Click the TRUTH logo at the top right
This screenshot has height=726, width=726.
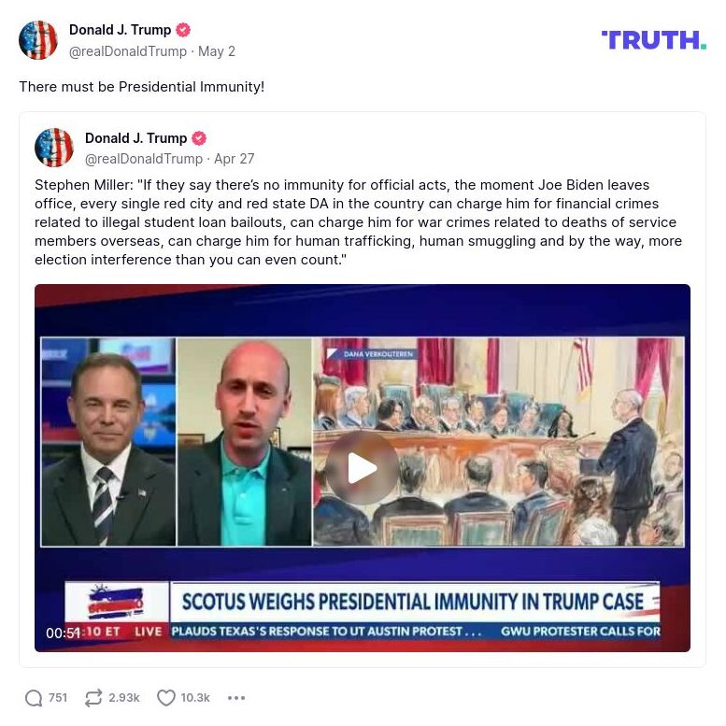pos(653,40)
